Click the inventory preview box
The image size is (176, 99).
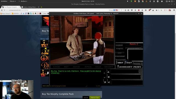(x=135, y=55)
